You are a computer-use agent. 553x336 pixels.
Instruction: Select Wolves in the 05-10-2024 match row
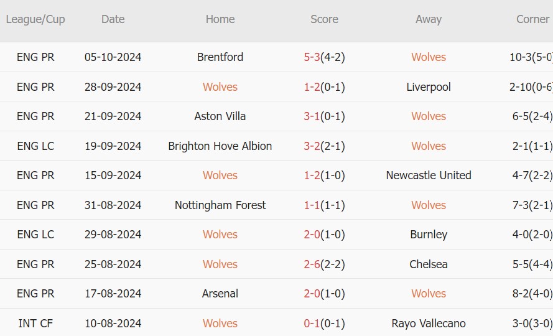click(429, 57)
